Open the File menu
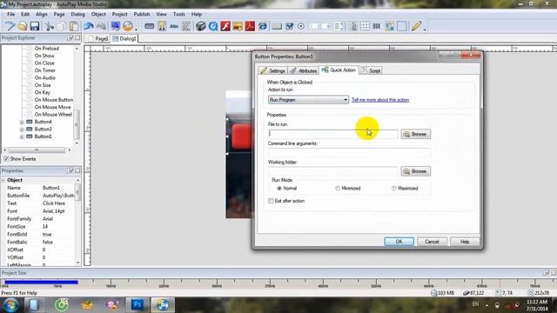The height and width of the screenshot is (313, 557). pos(11,14)
